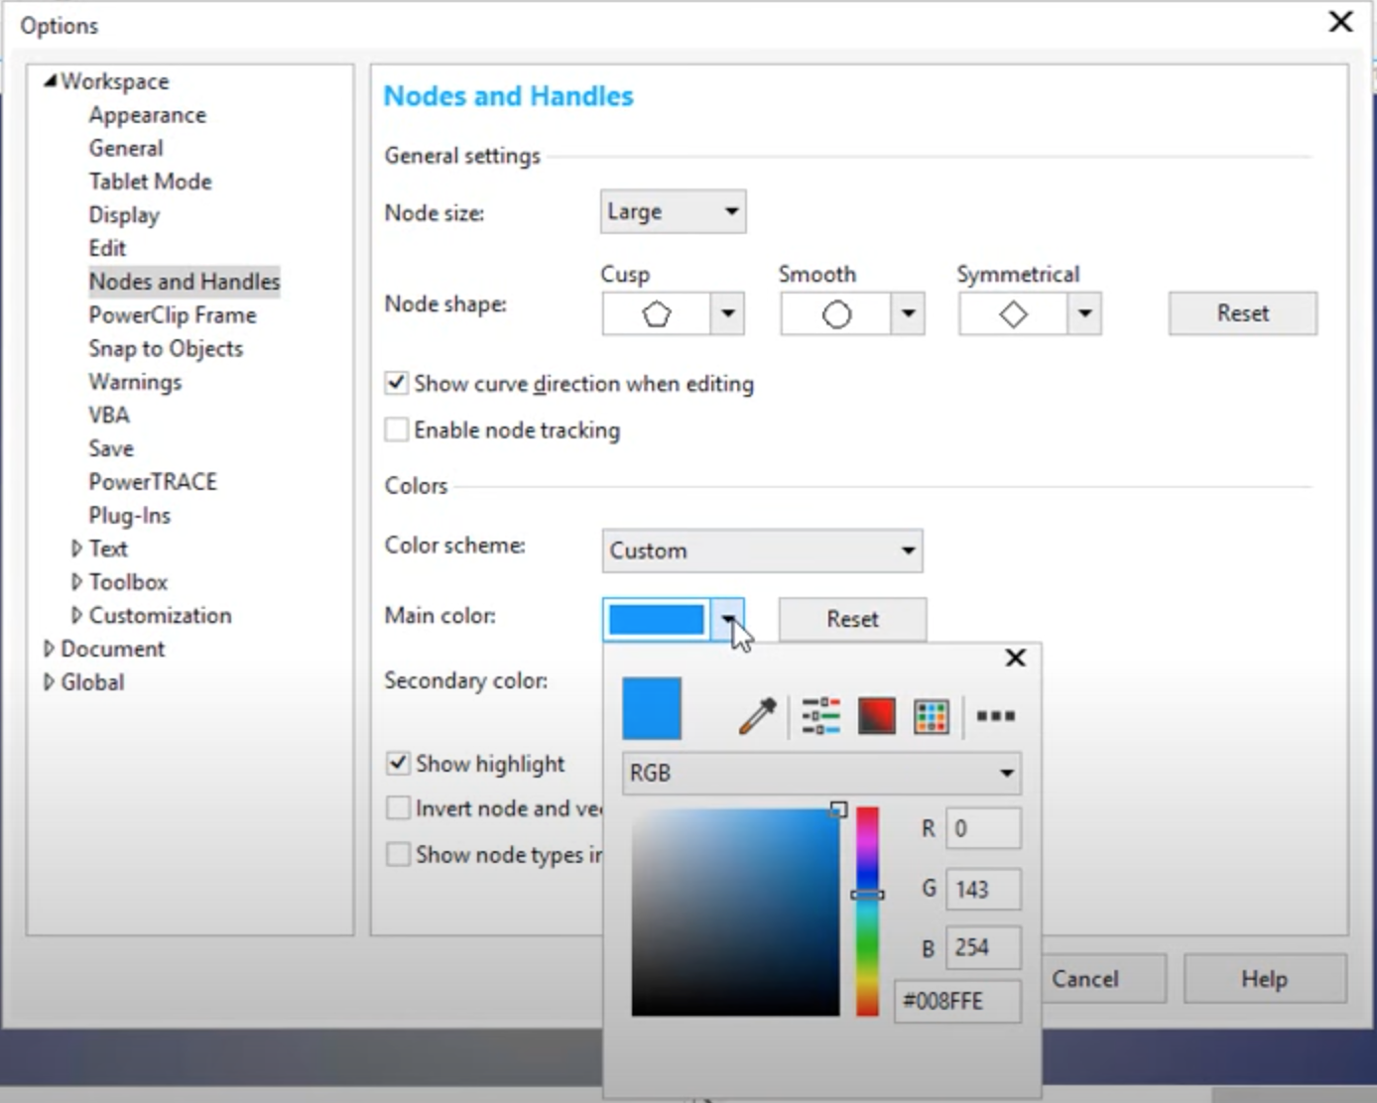Open the color sliders view icon
This screenshot has height=1103, width=1377.
point(820,716)
